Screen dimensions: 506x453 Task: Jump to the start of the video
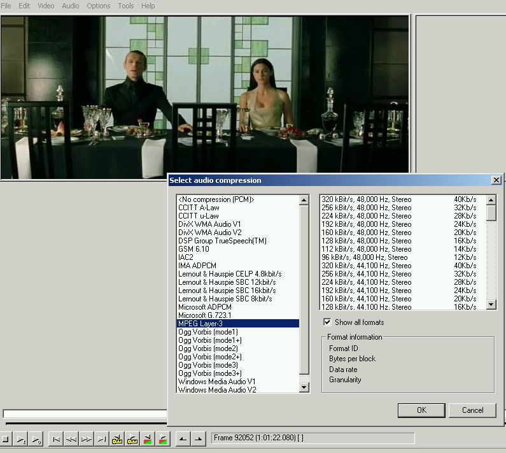pos(56,439)
